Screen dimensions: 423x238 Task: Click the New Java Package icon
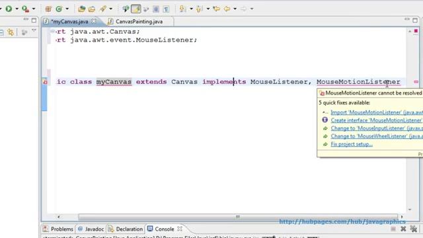click(48, 9)
